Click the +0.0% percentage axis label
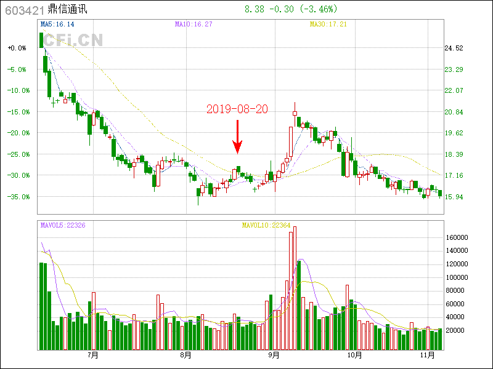The height and width of the screenshot is (369, 493). (x=17, y=48)
